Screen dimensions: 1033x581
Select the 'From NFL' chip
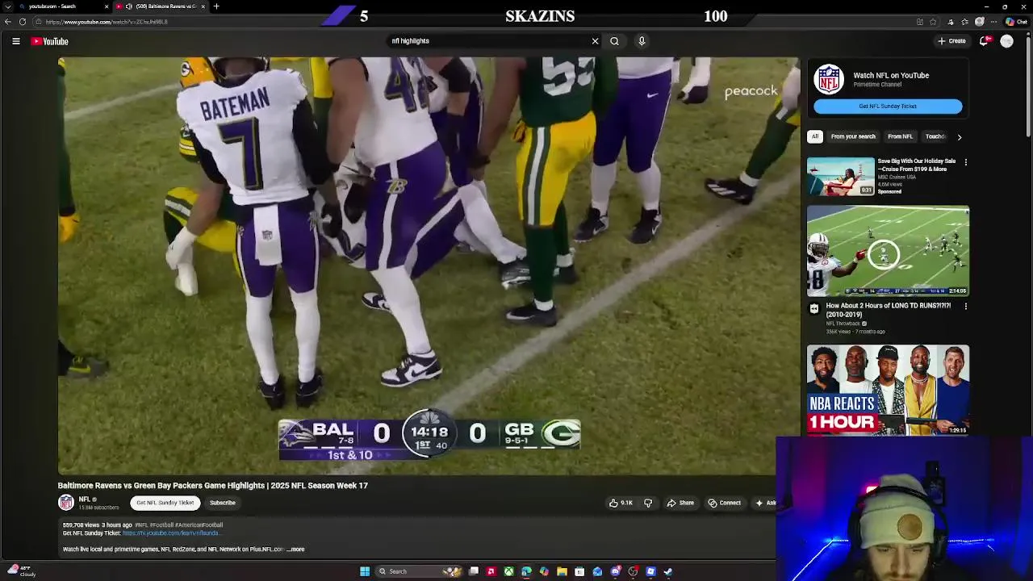[900, 136]
